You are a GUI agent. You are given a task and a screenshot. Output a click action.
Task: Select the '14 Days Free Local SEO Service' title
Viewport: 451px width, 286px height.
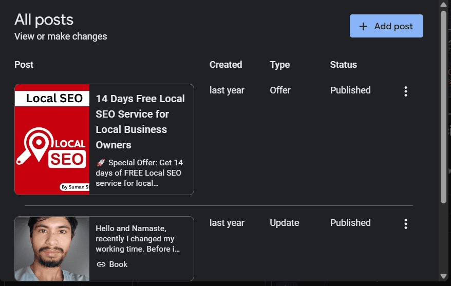(140, 122)
